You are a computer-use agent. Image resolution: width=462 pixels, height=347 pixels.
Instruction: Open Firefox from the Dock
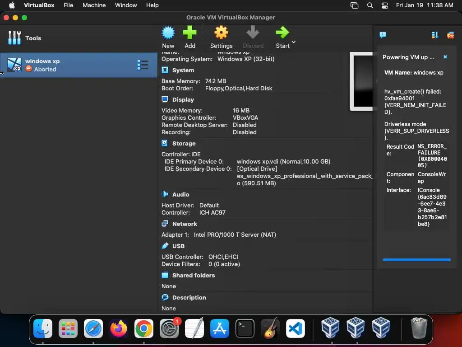(119, 328)
